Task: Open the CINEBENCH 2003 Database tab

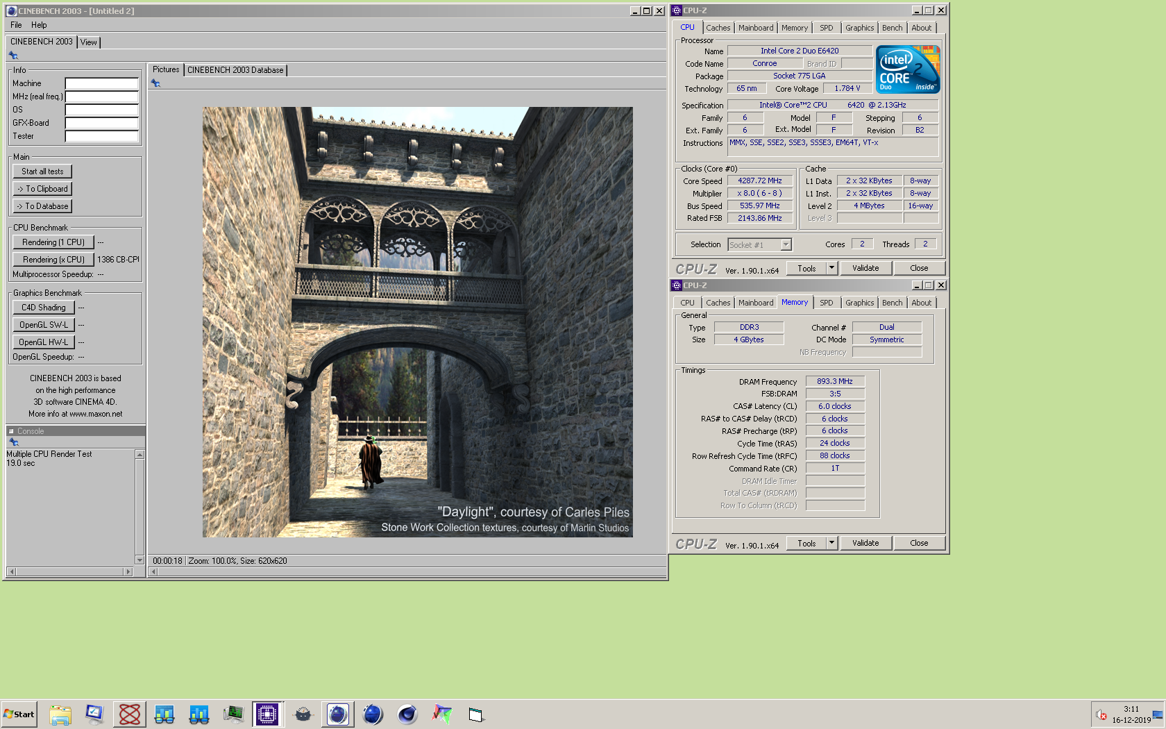Action: pyautogui.click(x=235, y=70)
